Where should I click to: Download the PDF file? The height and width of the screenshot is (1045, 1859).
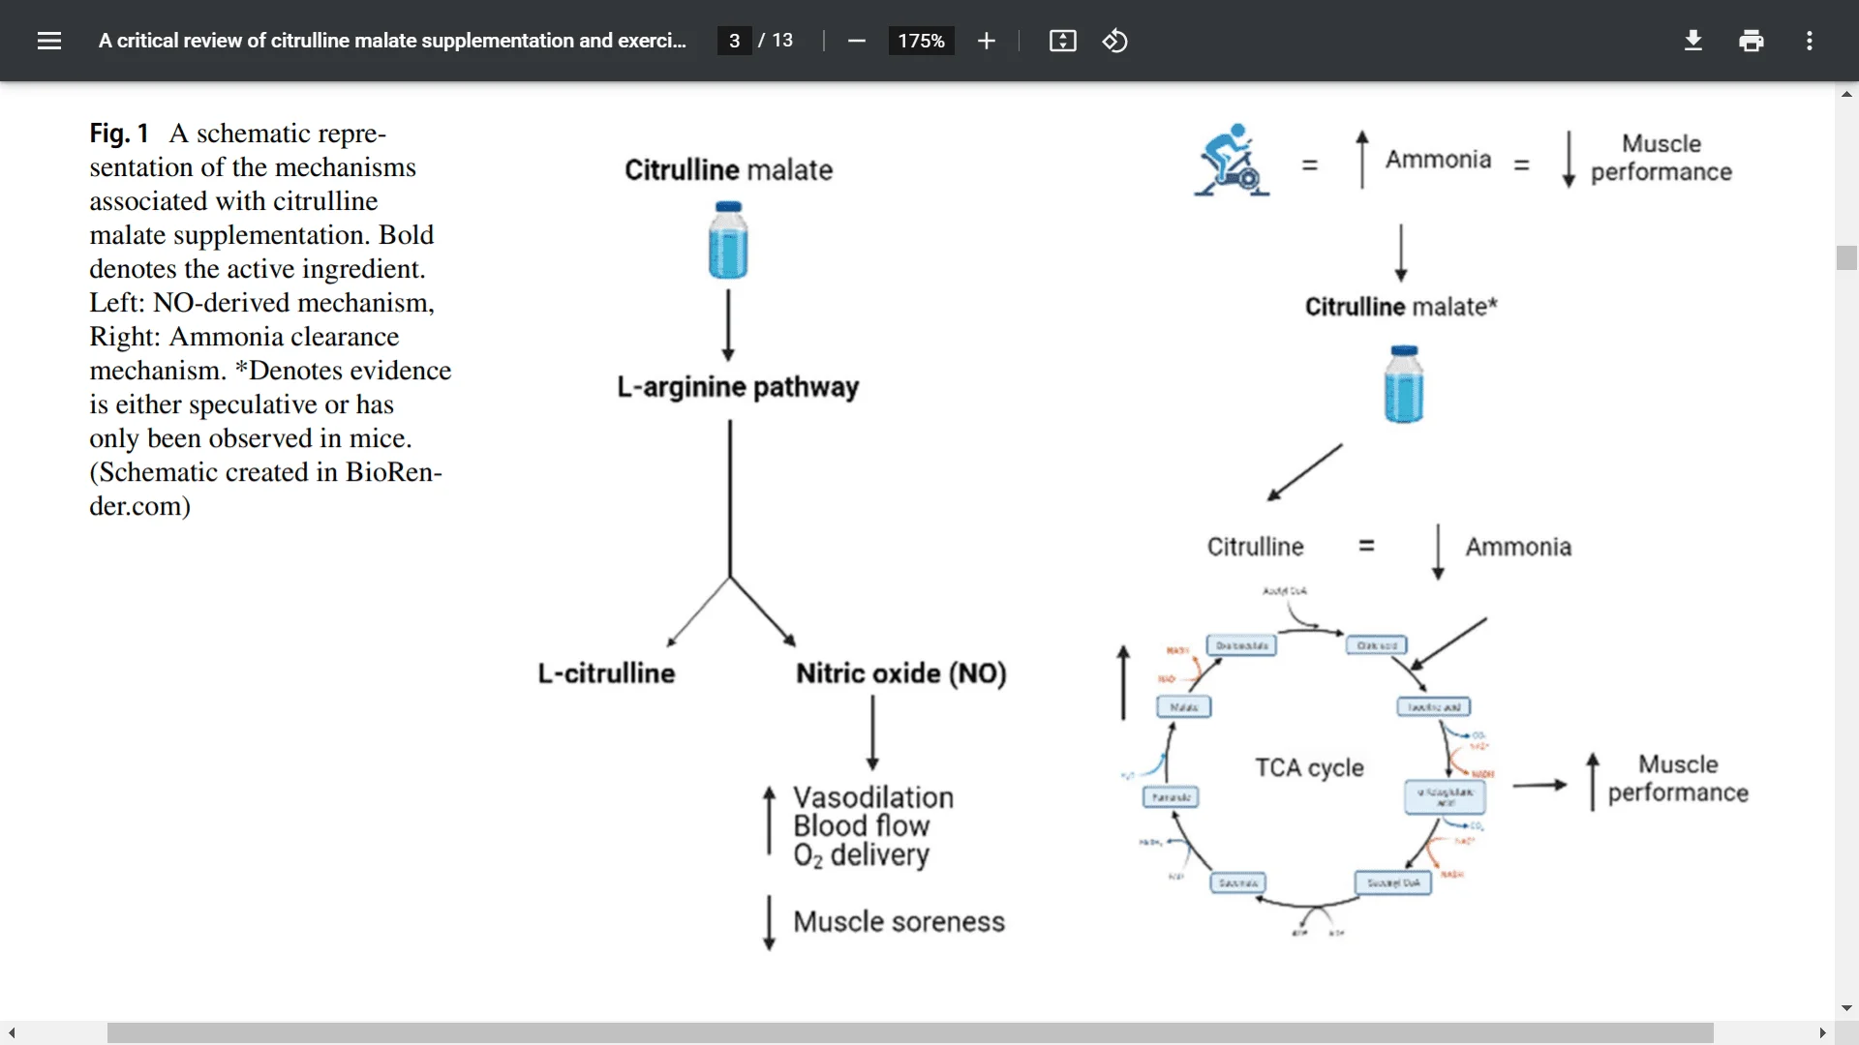point(1693,41)
